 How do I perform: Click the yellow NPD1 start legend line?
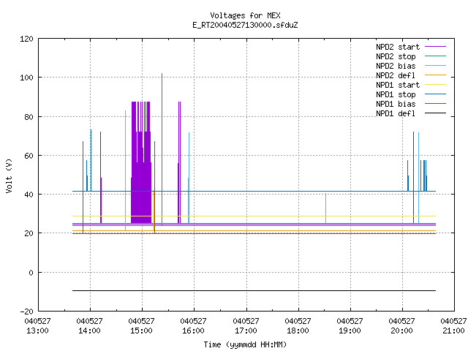coord(435,85)
